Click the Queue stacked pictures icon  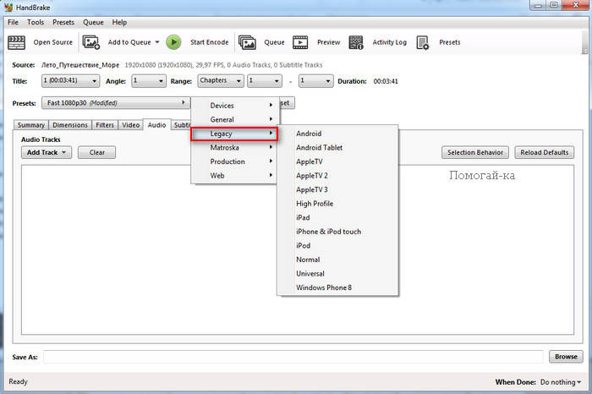(247, 42)
